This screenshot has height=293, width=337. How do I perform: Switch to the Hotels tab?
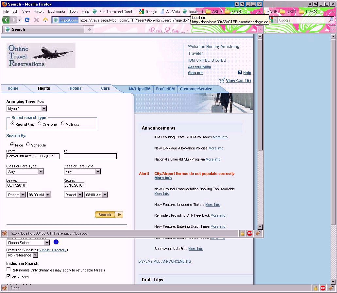coord(76,88)
